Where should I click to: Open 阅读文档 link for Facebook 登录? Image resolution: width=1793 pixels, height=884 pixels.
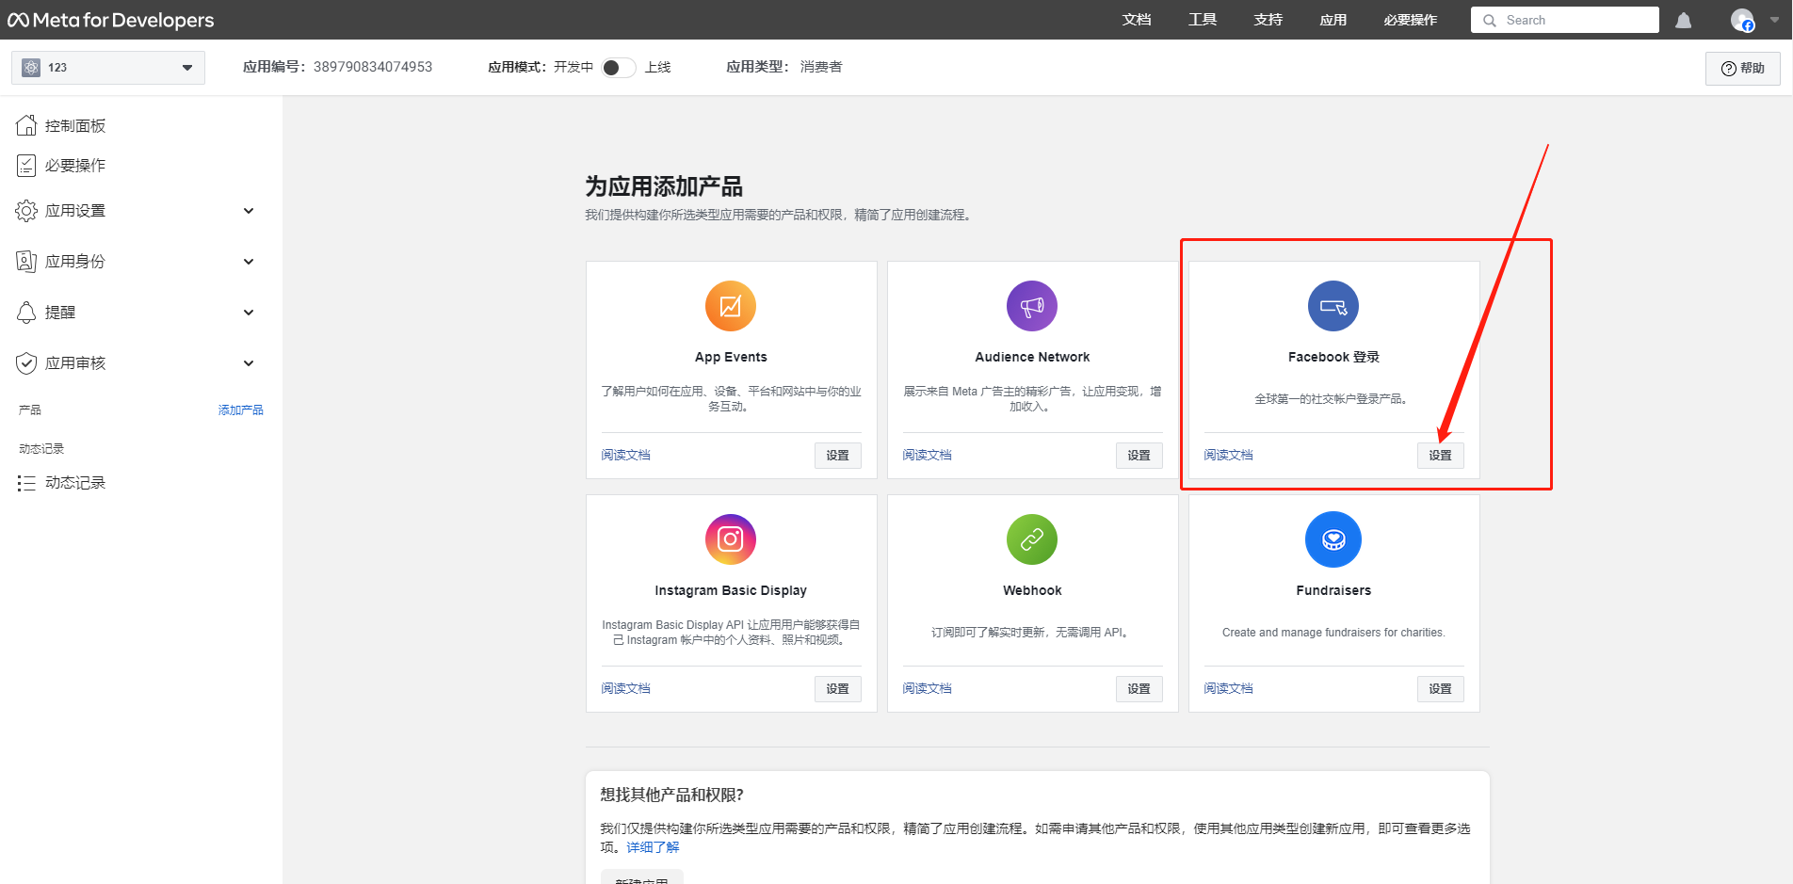pos(1229,456)
